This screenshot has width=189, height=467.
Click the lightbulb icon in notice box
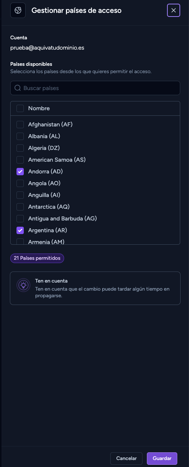point(23,285)
